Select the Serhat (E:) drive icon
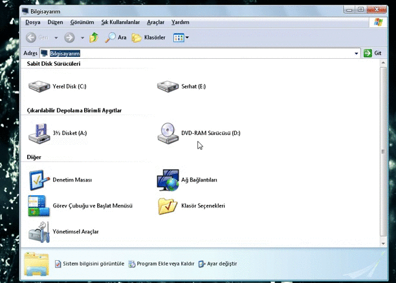The width and height of the screenshot is (396, 283). (168, 87)
